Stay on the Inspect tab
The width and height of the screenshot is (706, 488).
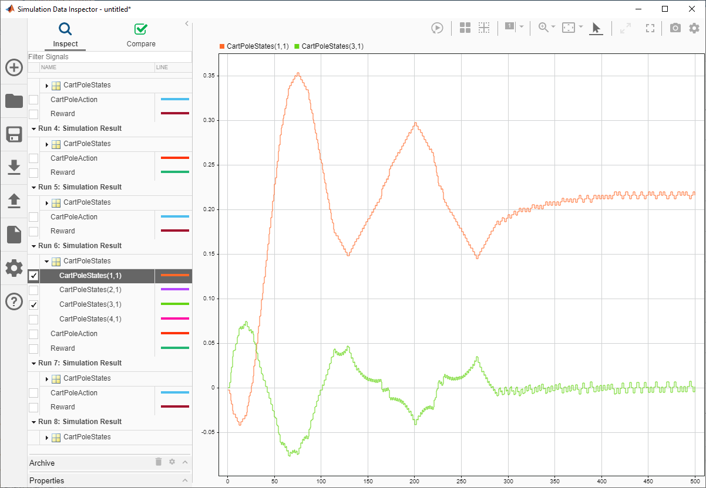pos(65,35)
